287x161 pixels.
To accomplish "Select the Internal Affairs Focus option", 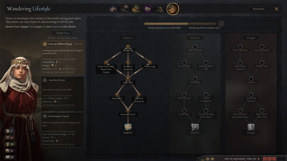I will pos(63,58).
